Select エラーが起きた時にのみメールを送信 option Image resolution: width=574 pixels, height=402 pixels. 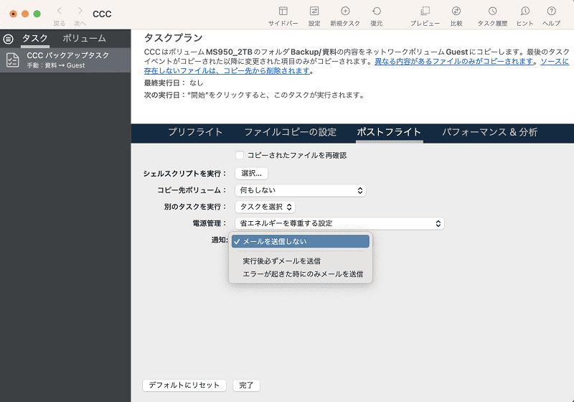(x=301, y=274)
